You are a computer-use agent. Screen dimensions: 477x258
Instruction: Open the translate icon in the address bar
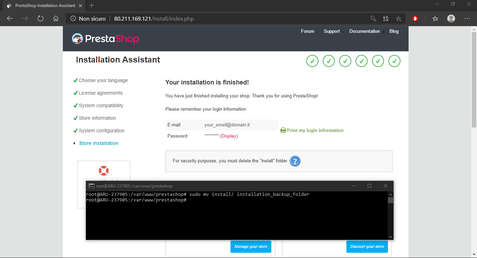(x=386, y=19)
